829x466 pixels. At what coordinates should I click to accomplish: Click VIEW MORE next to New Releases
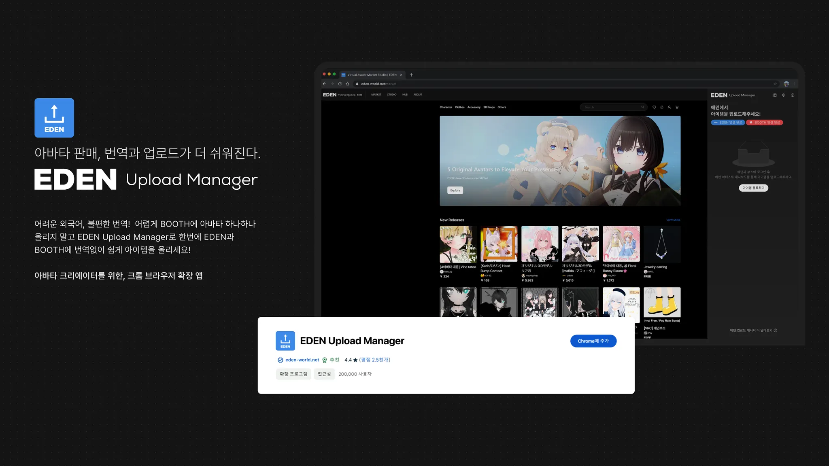coord(673,220)
